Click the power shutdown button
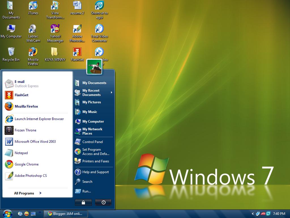The height and width of the screenshot is (218, 290). (103, 202)
